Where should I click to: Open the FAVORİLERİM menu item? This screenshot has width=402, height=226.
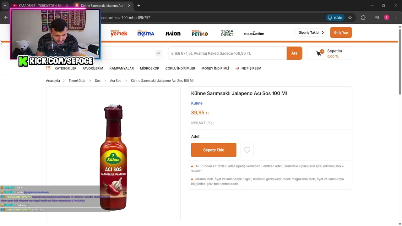pyautogui.click(x=93, y=68)
